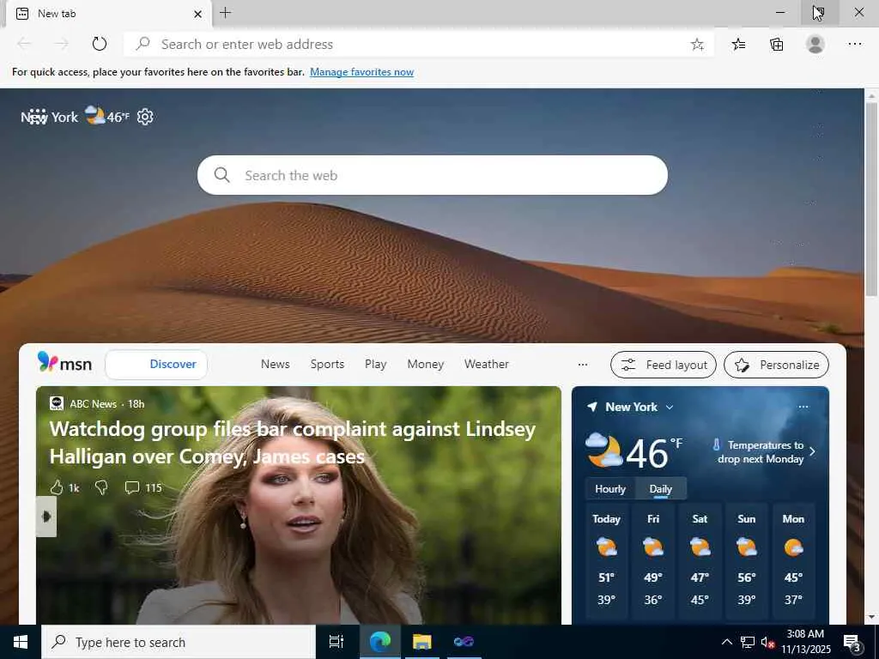Viewport: 879px width, 659px height.
Task: Switch weather to Daily view
Action: (x=660, y=488)
